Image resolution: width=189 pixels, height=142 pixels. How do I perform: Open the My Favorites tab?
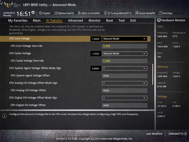(18, 20)
